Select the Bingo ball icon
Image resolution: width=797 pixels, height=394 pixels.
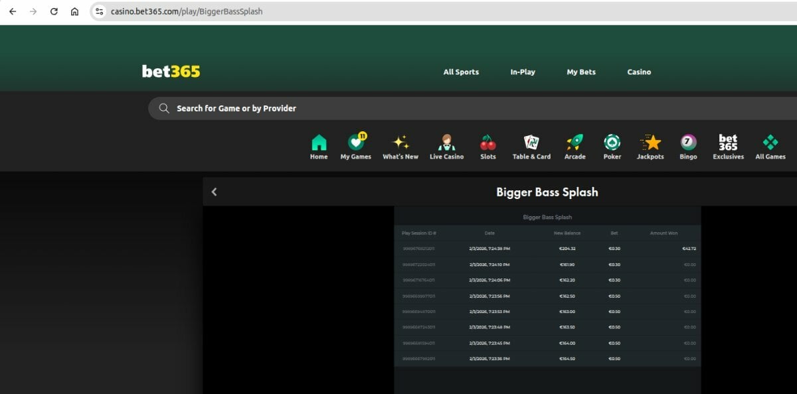tap(689, 143)
